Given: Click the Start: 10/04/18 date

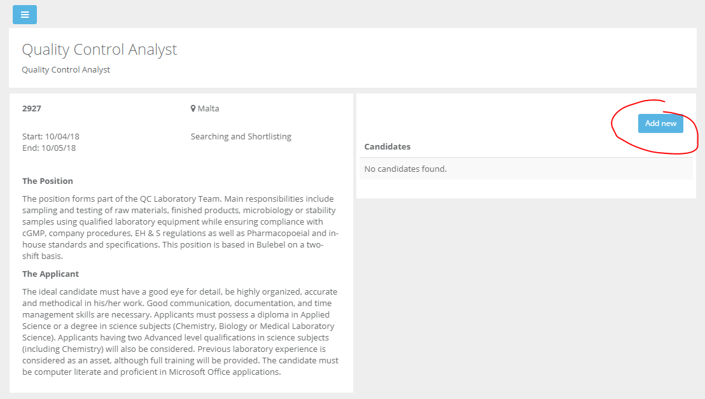Looking at the screenshot, I should (51, 136).
